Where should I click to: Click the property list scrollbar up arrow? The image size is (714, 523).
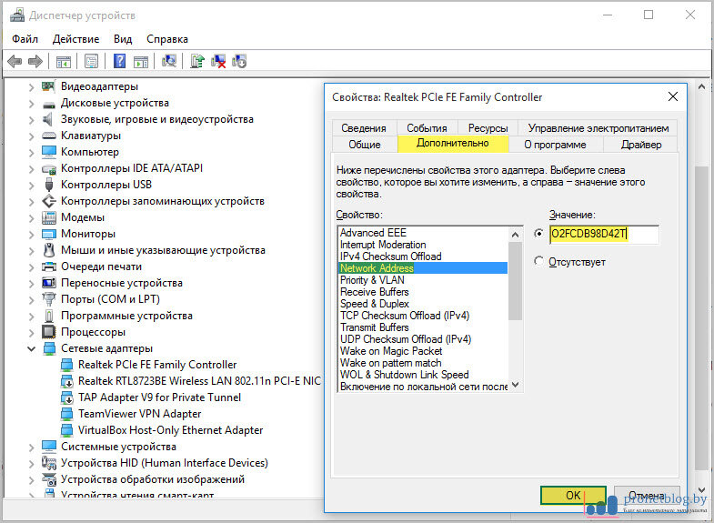(515, 235)
